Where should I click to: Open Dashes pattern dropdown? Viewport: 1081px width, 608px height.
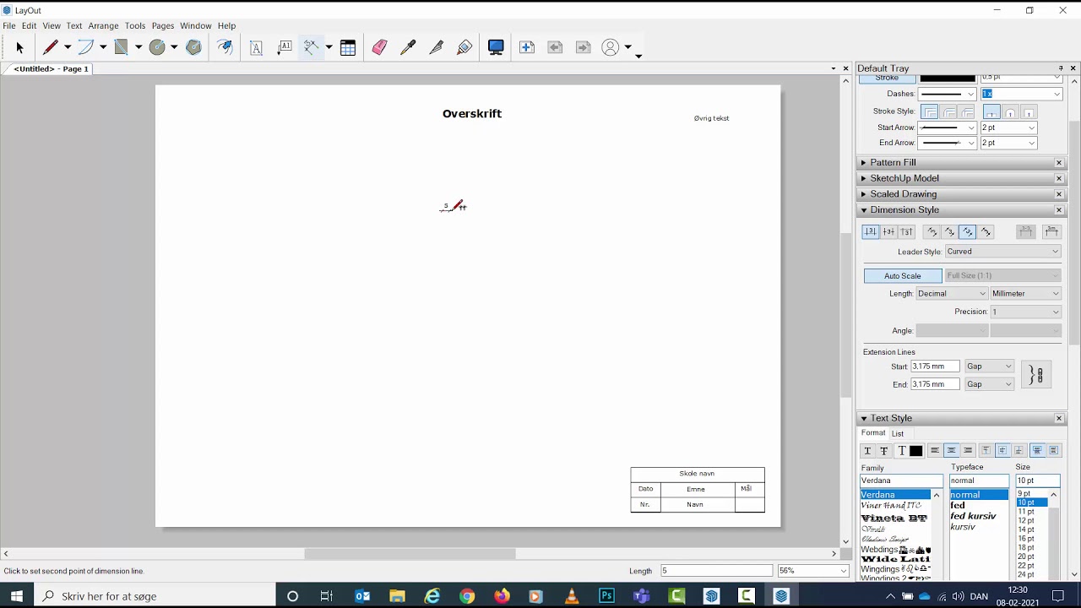948,94
